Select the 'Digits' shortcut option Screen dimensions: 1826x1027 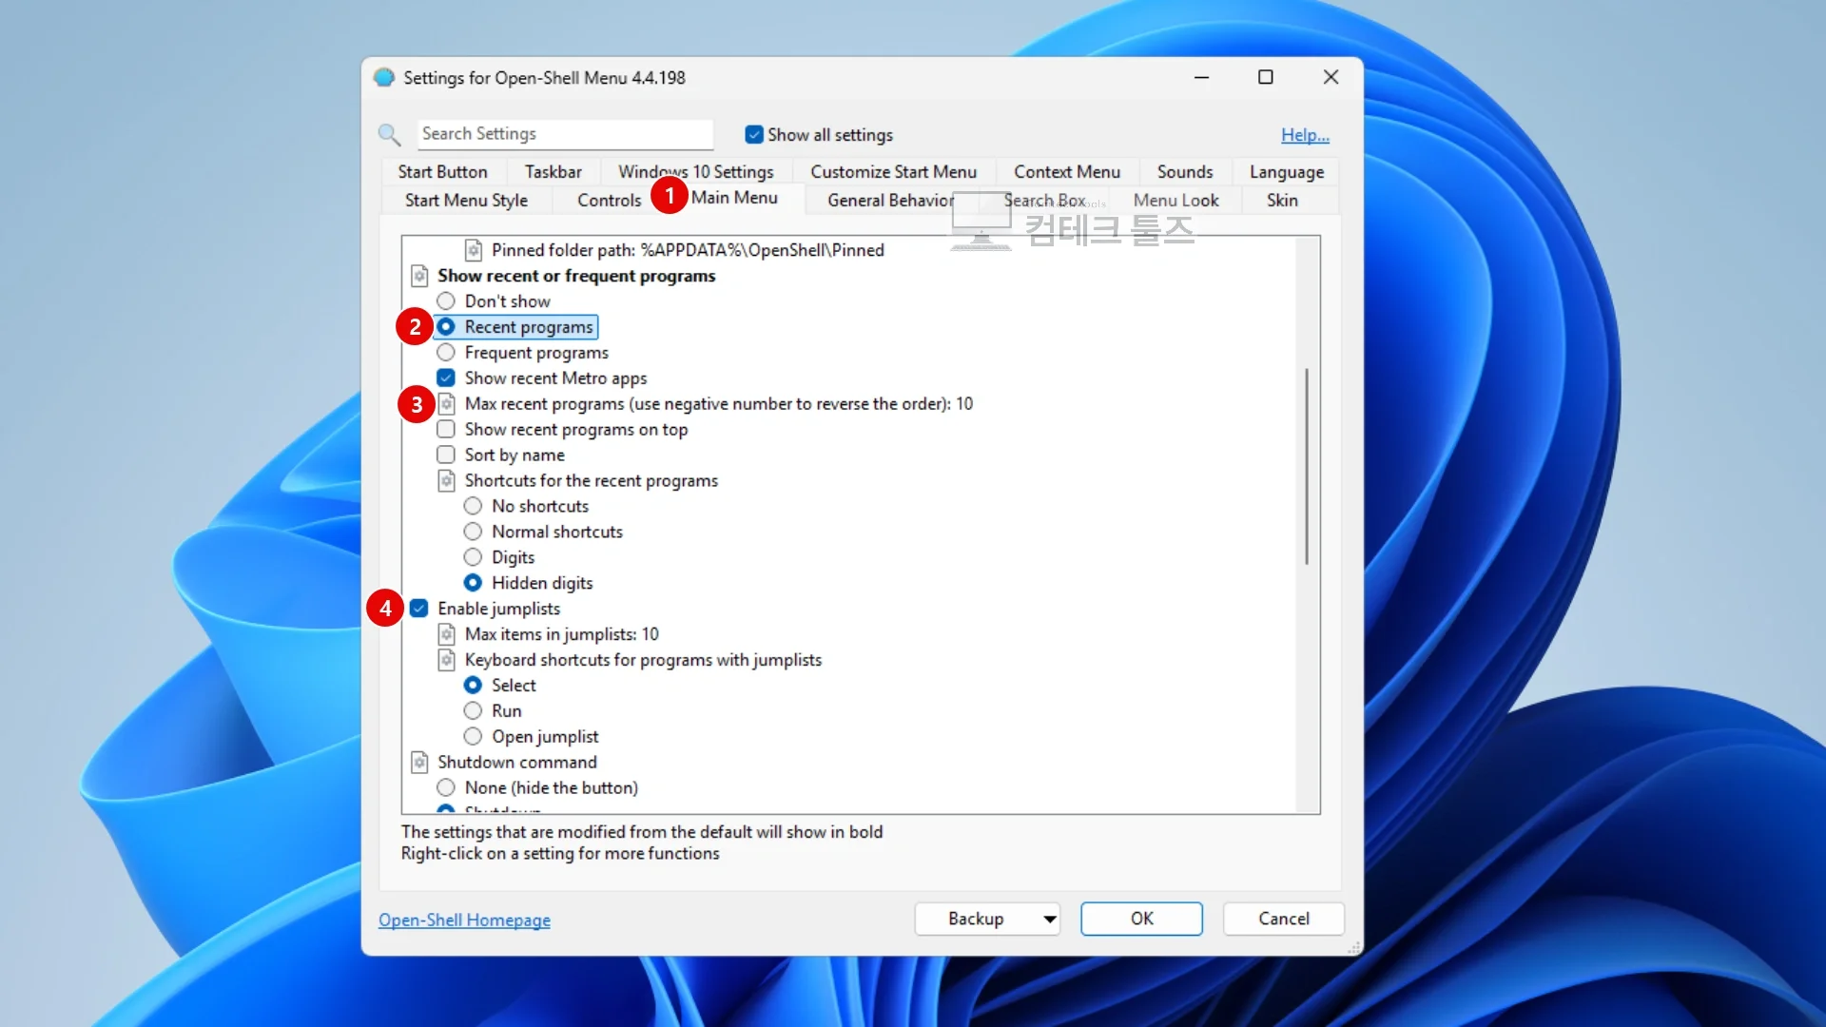(473, 558)
